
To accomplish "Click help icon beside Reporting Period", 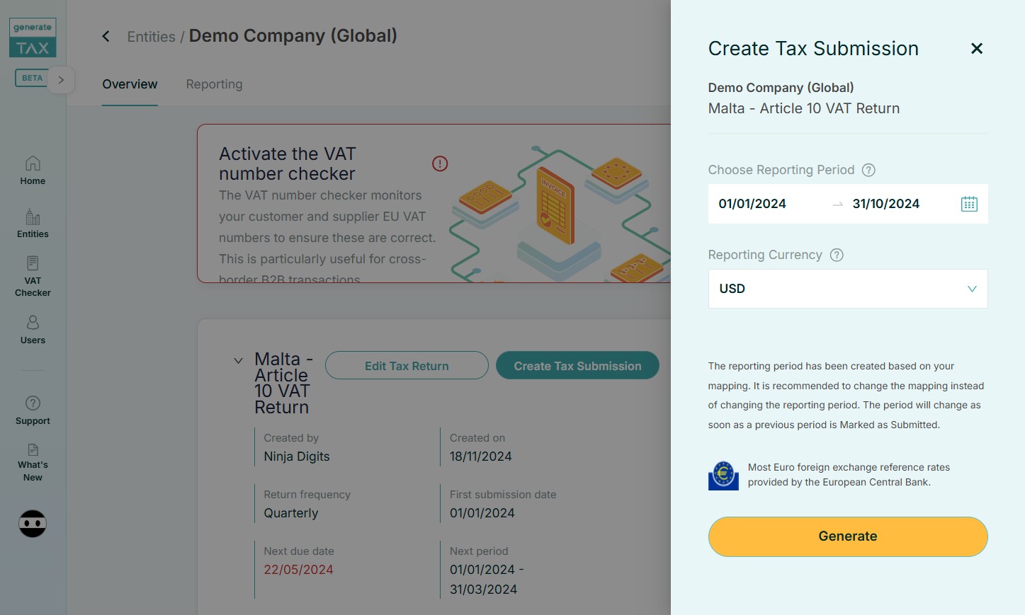I will 868,170.
